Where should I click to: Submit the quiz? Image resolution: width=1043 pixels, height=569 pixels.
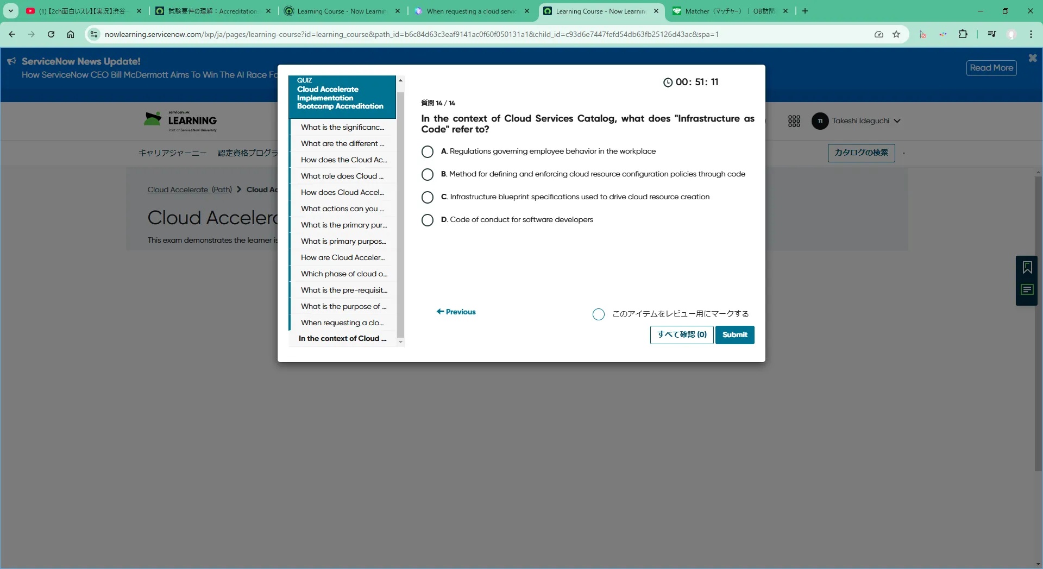[x=734, y=335]
